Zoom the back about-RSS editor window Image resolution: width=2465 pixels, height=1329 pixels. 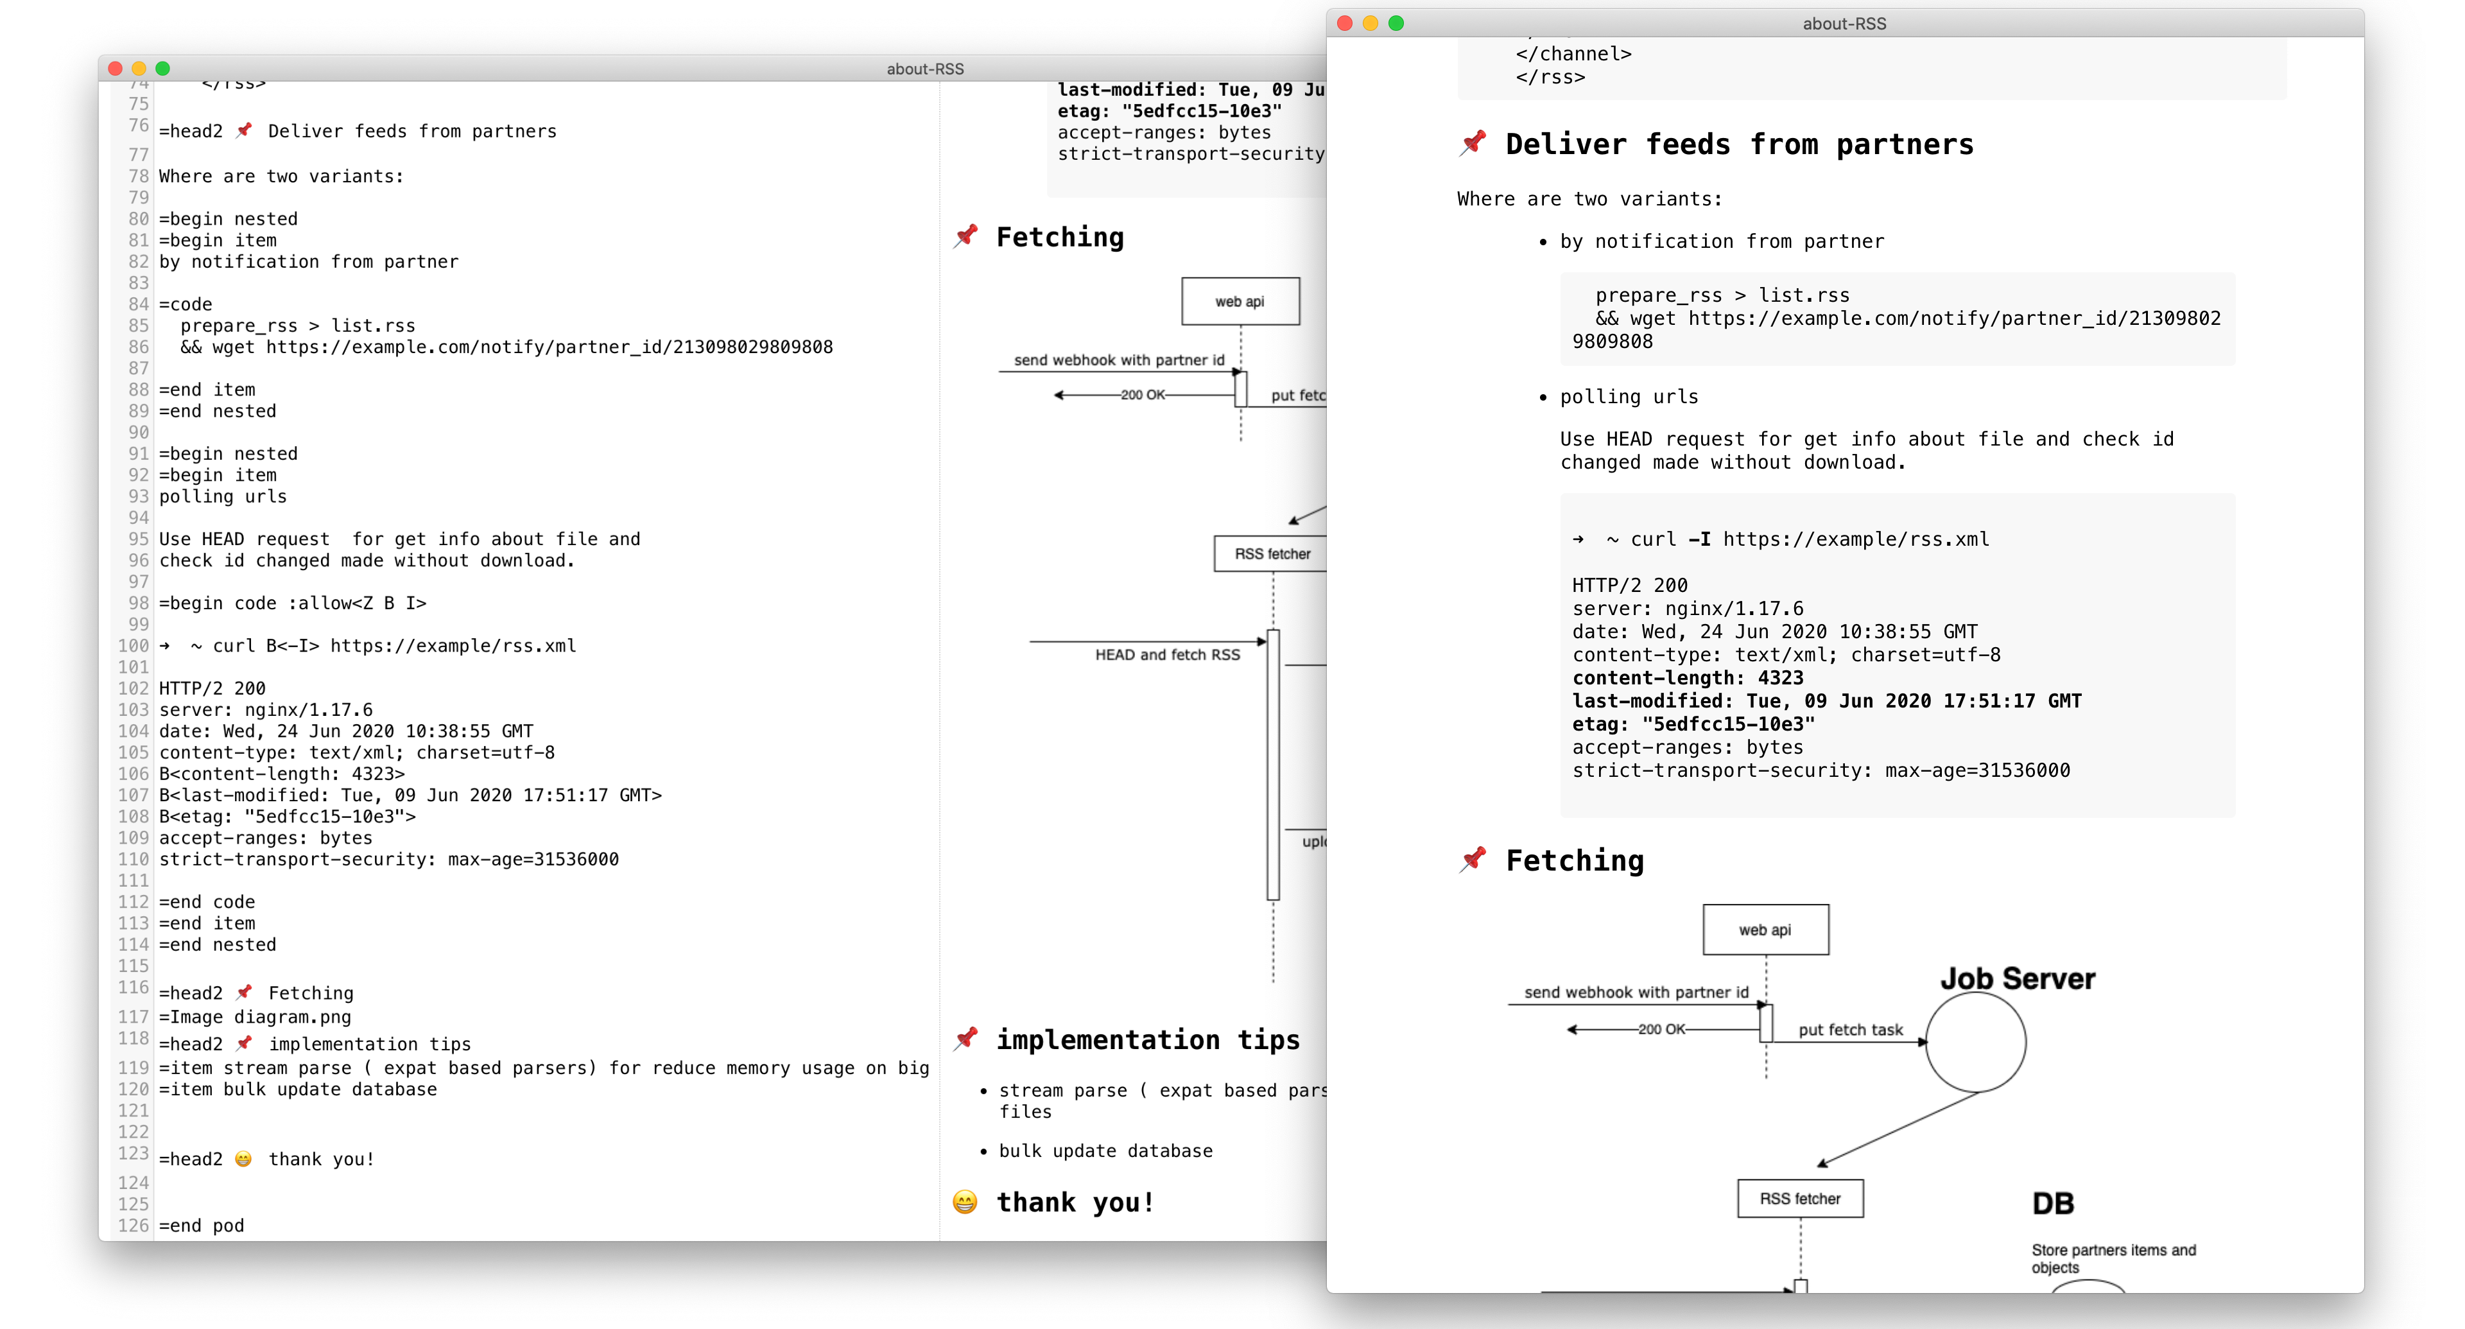point(162,69)
